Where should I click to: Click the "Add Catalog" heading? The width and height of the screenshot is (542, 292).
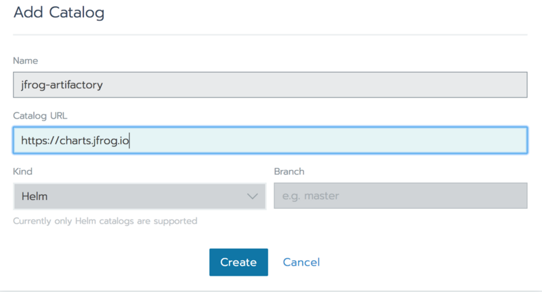click(x=59, y=12)
